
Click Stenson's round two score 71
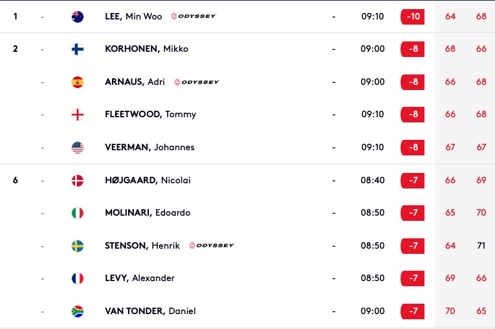(481, 245)
